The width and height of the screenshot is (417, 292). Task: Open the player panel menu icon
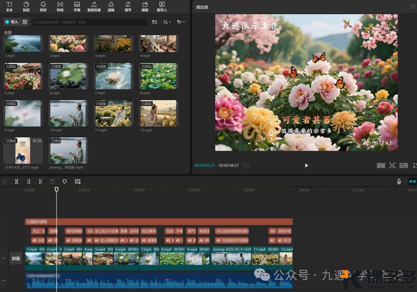(413, 7)
